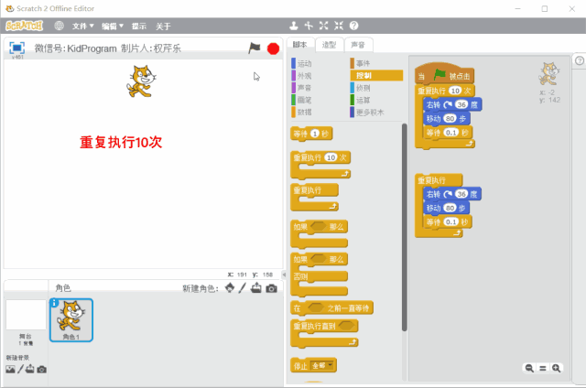
Task: Select the 事件 block category
Action: (x=363, y=63)
